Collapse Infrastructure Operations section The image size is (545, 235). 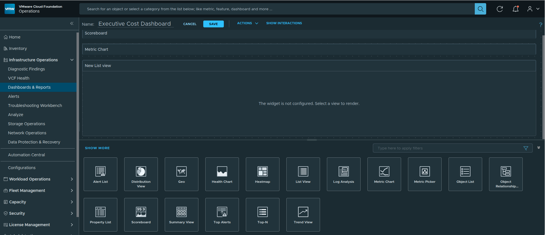72,60
